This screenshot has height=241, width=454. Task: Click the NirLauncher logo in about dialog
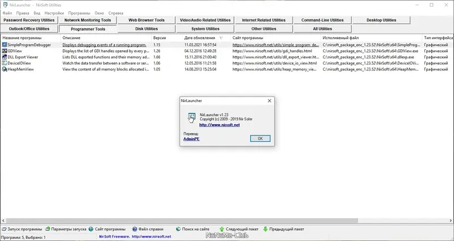click(191, 117)
